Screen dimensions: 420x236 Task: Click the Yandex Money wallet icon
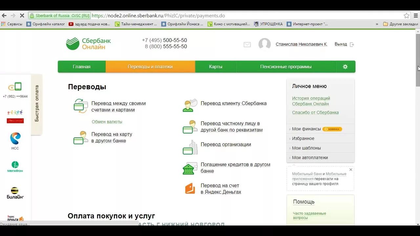pyautogui.click(x=190, y=188)
